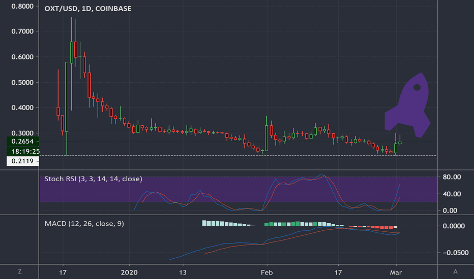Click the 0.0000 MACD scale value
The image size is (474, 279).
point(454,226)
